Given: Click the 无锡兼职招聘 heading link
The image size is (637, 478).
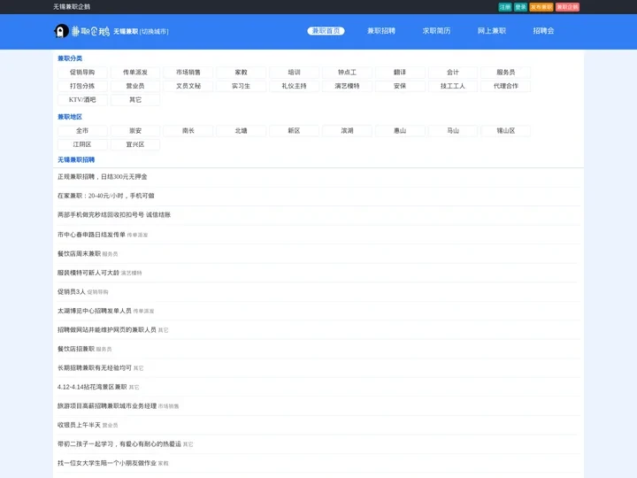Looking at the screenshot, I should point(76,159).
